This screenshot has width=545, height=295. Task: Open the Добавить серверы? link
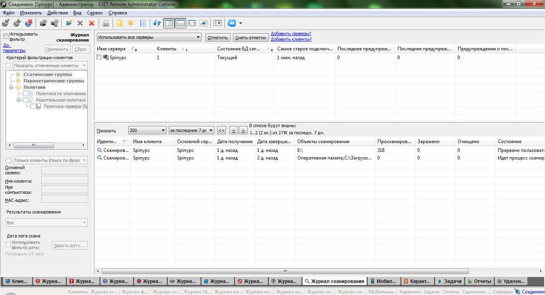[x=291, y=34]
